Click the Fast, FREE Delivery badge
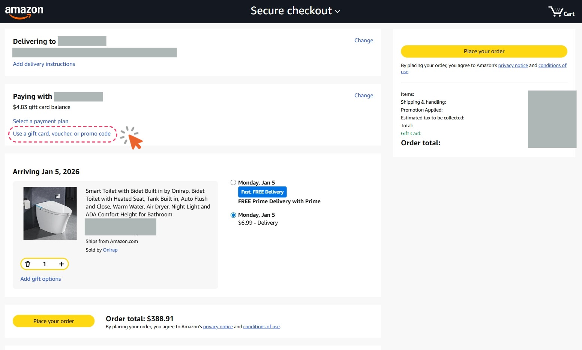This screenshot has height=350, width=582. [262, 192]
